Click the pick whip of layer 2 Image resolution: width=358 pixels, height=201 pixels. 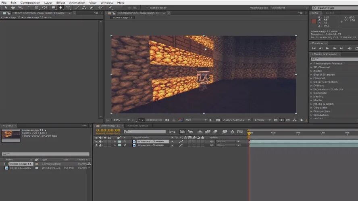212,145
